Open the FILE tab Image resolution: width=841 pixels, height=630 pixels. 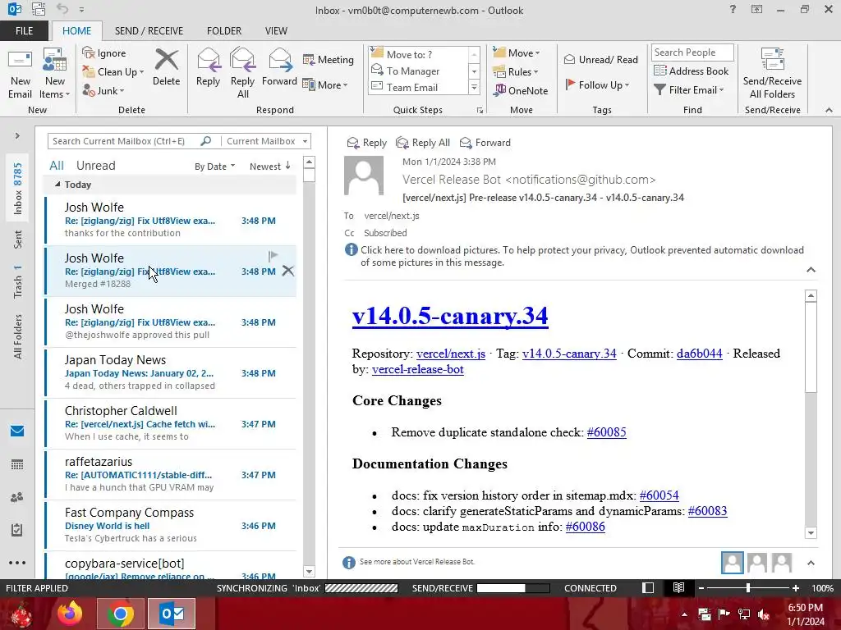click(x=24, y=30)
